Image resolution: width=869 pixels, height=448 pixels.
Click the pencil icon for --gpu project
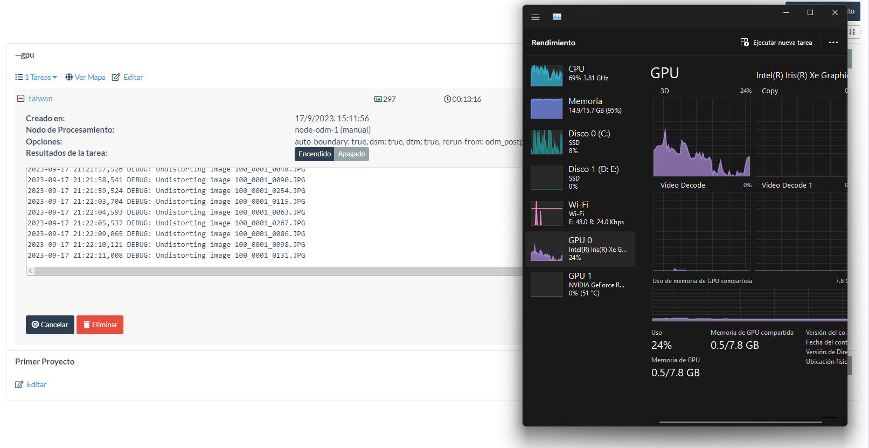(116, 77)
